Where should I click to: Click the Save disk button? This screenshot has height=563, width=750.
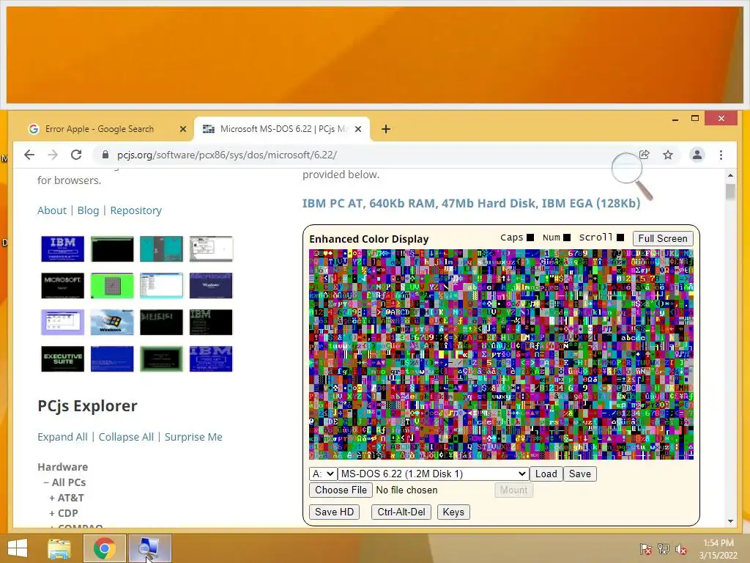tap(580, 474)
